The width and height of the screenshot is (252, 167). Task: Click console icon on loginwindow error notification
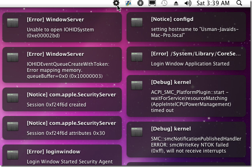pos(13,155)
